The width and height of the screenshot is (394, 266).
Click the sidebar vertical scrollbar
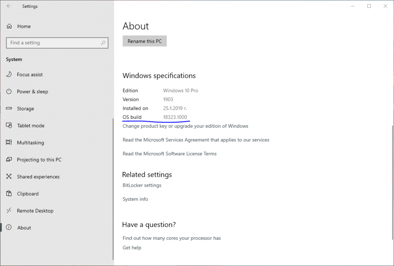pos(113,189)
